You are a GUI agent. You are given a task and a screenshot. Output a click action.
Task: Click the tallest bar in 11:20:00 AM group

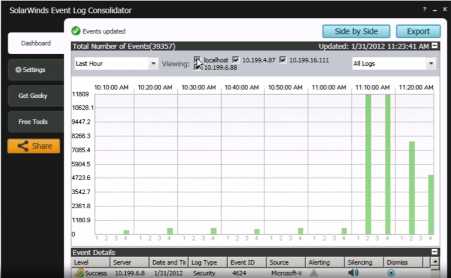[x=412, y=188]
